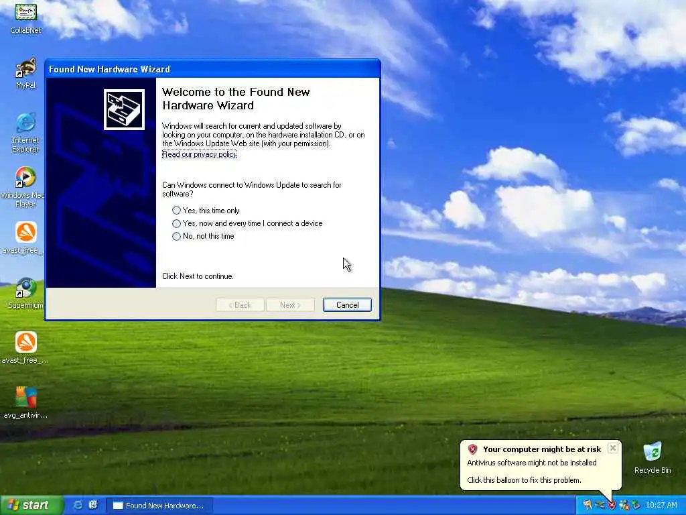The width and height of the screenshot is (686, 515).
Task: Activate the Found New Hardware taskbar button
Action: click(x=159, y=506)
